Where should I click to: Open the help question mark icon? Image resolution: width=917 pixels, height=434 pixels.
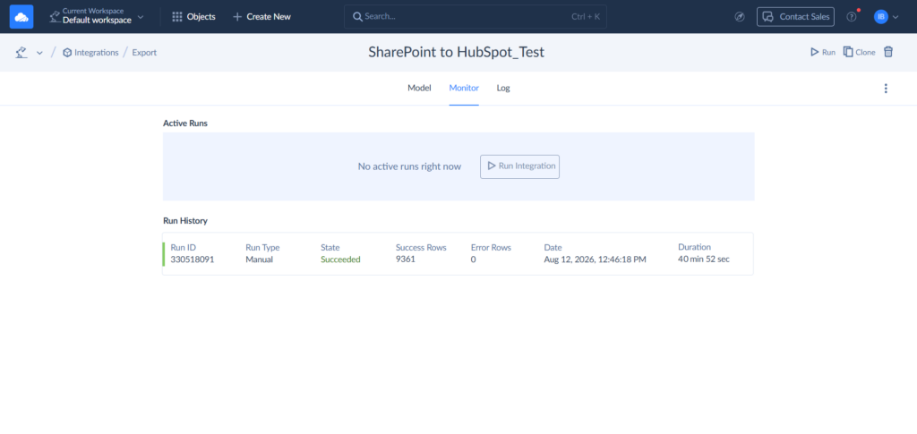[x=852, y=17]
